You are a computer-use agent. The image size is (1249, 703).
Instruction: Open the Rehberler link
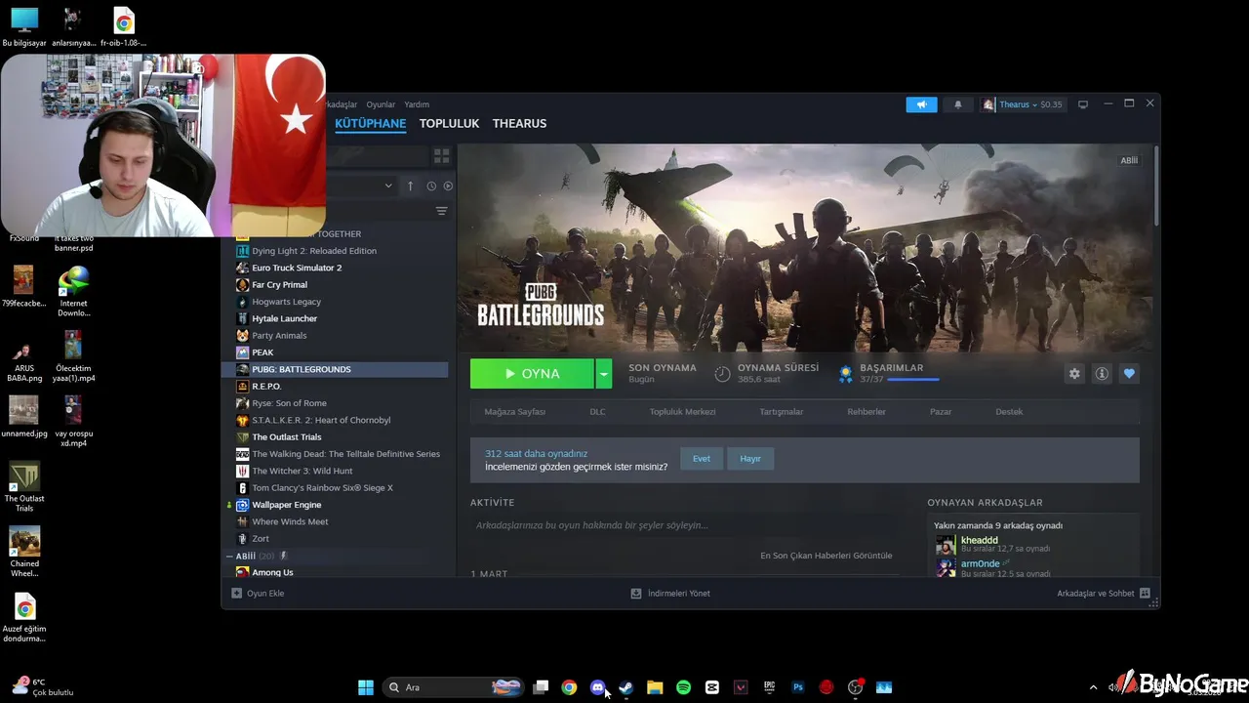tap(866, 412)
